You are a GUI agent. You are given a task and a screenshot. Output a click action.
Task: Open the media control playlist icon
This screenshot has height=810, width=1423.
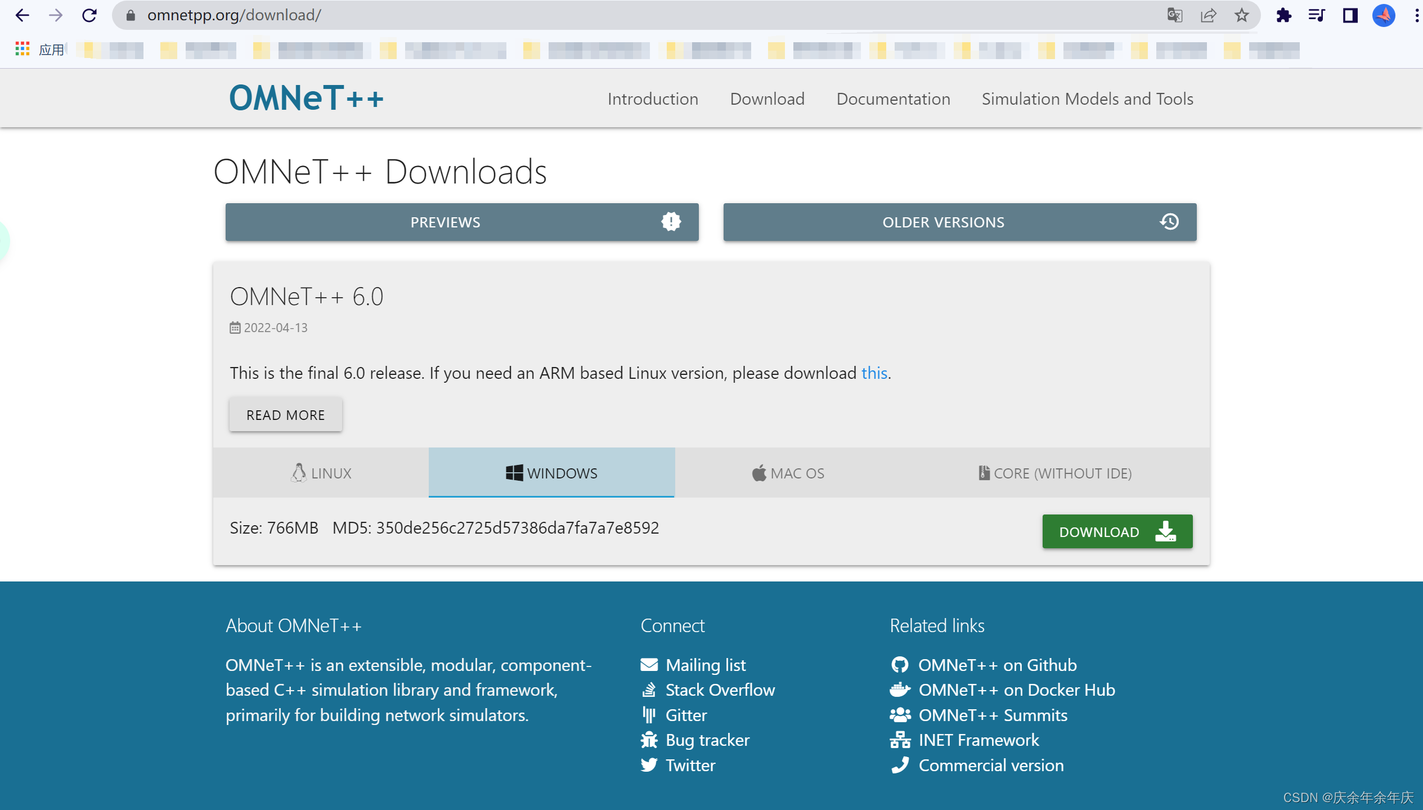pyautogui.click(x=1317, y=15)
